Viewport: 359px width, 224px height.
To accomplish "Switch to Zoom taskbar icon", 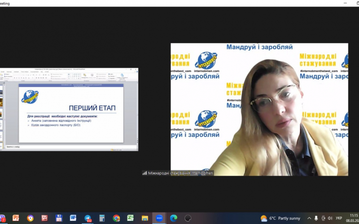I will tap(159, 218).
